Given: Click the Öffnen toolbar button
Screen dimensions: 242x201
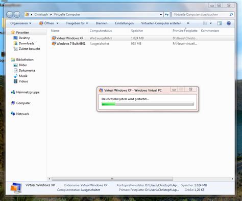Looking at the screenshot, I should (x=46, y=23).
